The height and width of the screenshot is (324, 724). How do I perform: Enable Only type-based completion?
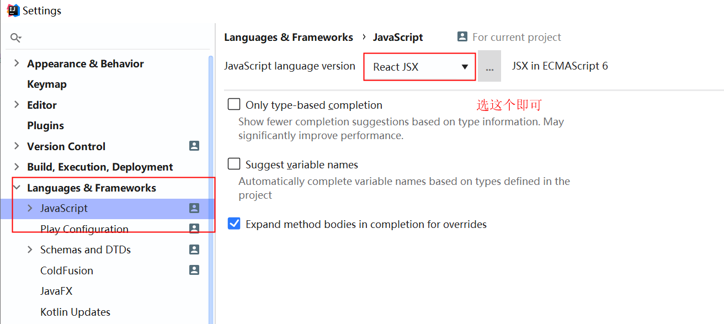(x=234, y=104)
